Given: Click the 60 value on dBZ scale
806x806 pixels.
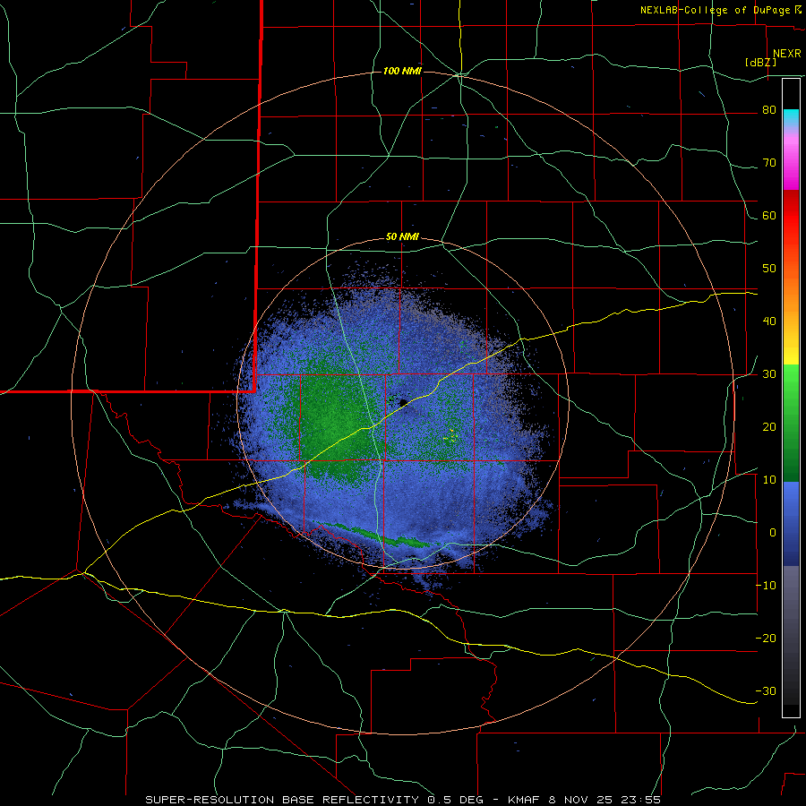Looking at the screenshot, I should point(769,215).
